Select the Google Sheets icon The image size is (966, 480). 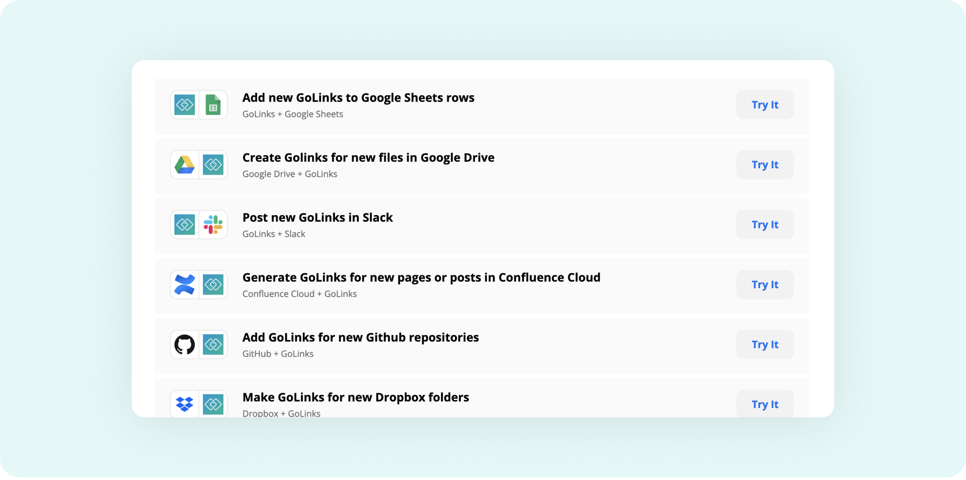[x=213, y=105]
